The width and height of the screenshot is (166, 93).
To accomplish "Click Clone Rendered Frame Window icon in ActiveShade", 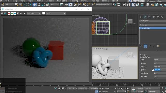I will click(5, 13).
